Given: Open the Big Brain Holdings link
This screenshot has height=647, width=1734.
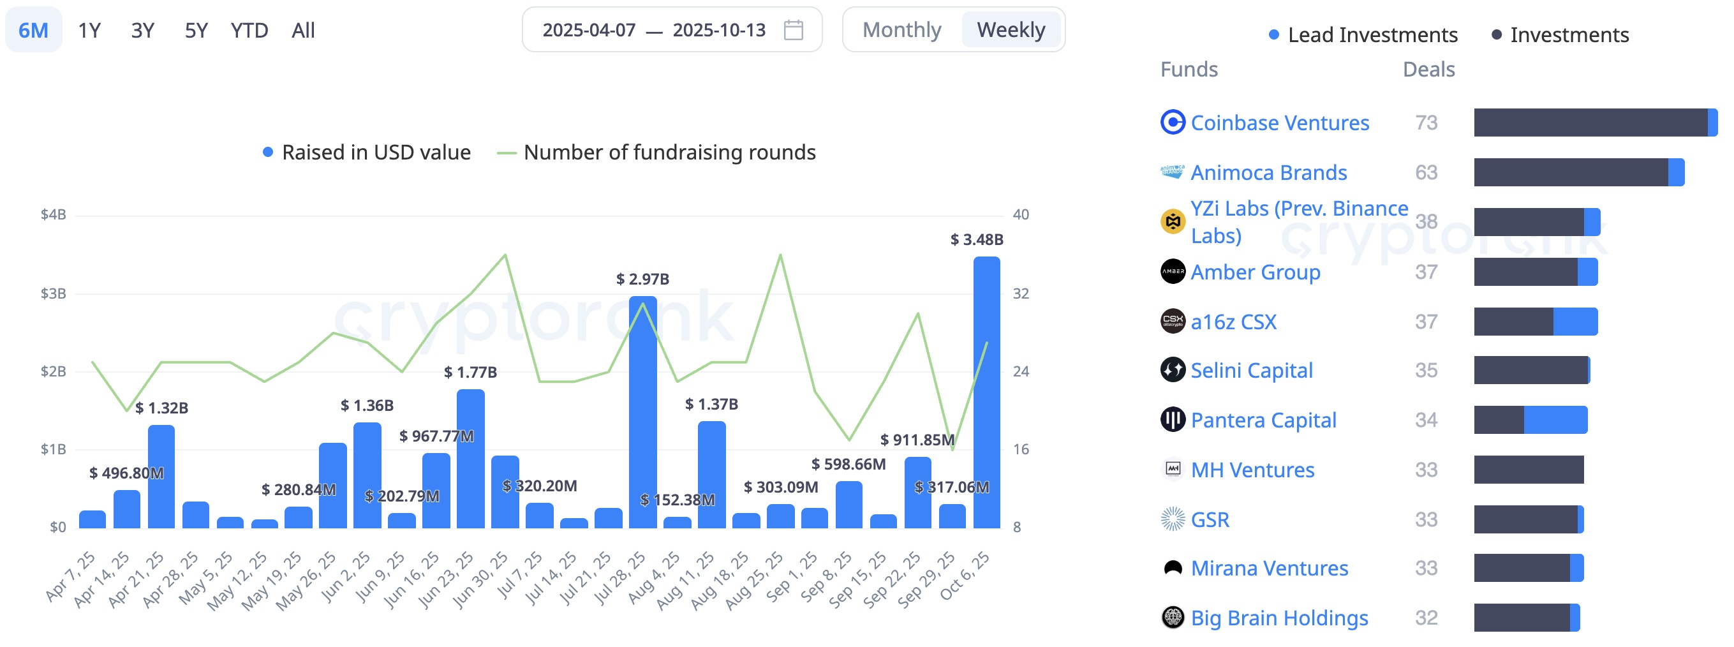Looking at the screenshot, I should coord(1279,618).
